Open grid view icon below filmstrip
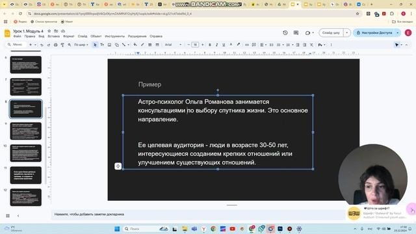The height and width of the screenshot is (234, 416). 8,216
